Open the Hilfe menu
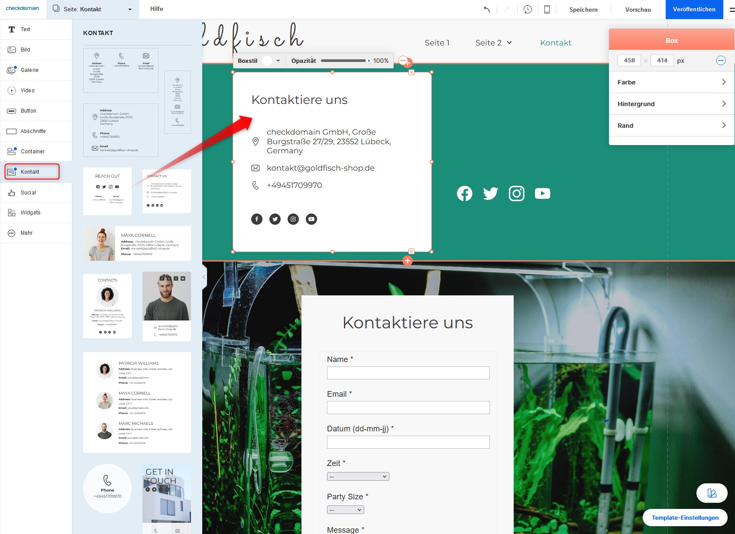The image size is (735, 534). click(x=157, y=9)
